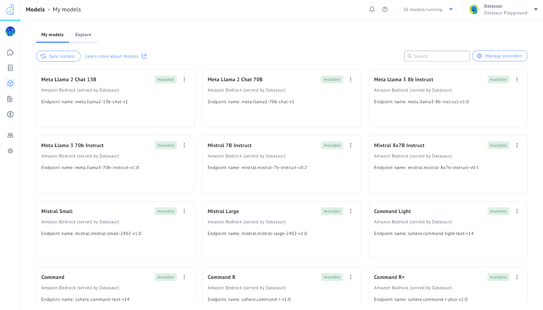Open options for Mixtral 8x7B Instruct
This screenshot has width=543, height=310.
point(517,145)
